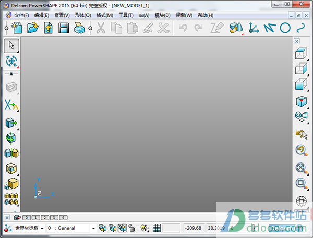Click the pin toggle on left toolbar
The image size is (313, 238).
point(11,74)
